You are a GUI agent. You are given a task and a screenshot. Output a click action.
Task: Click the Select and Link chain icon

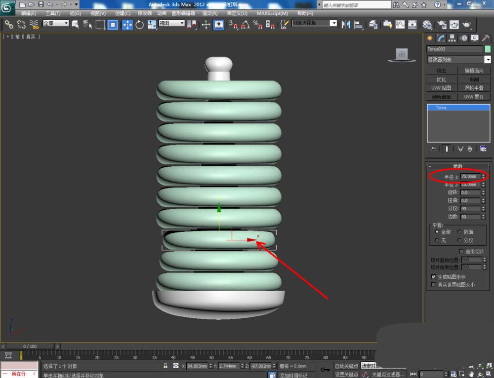tap(8, 24)
